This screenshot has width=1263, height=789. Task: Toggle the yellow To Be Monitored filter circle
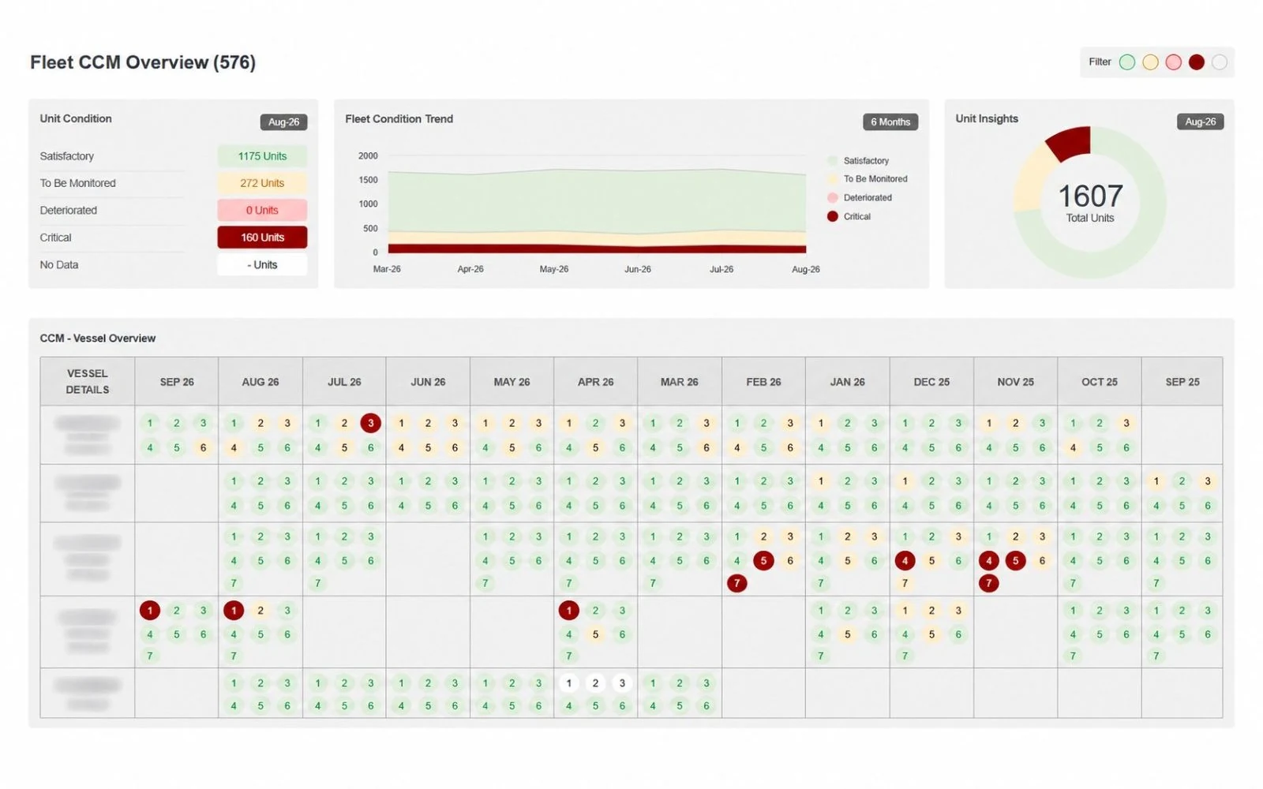click(1151, 62)
